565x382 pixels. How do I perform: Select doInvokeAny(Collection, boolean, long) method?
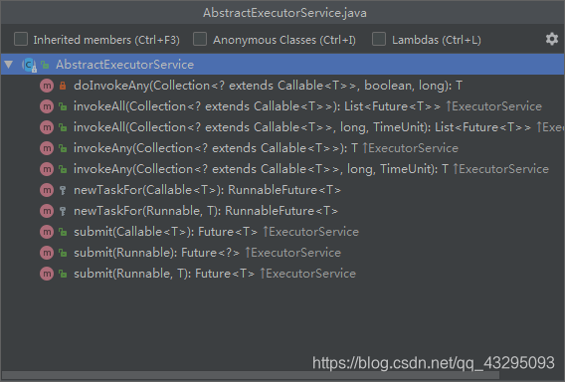(x=269, y=86)
